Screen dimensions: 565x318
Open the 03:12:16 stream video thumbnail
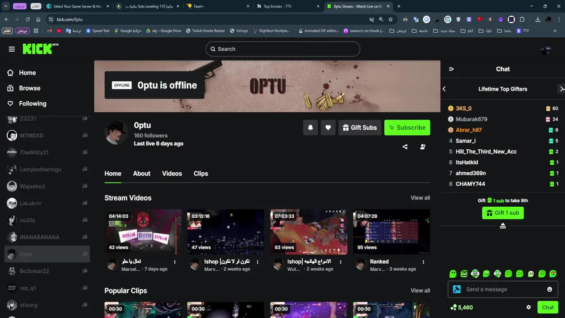pyautogui.click(x=226, y=232)
